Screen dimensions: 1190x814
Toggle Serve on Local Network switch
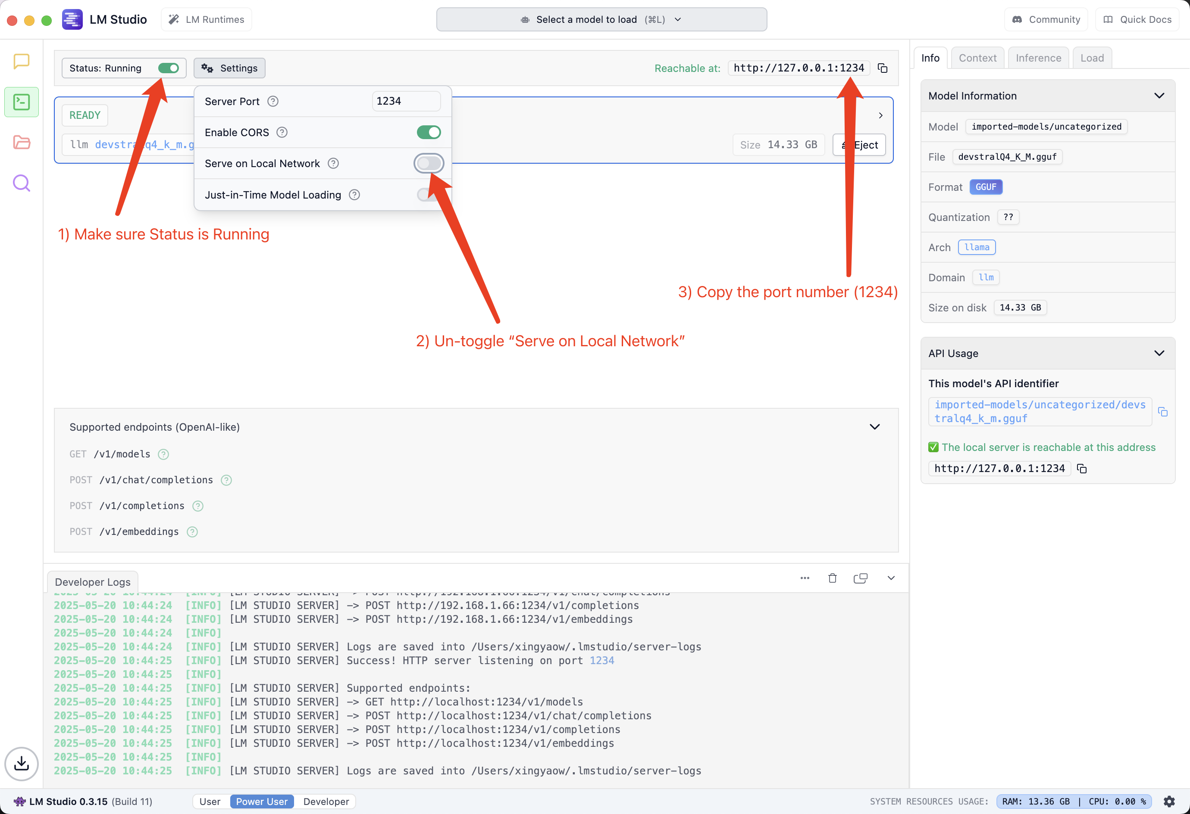tap(429, 164)
